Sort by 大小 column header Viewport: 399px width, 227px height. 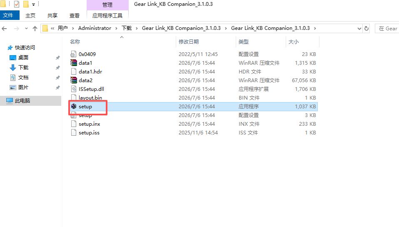pos(293,41)
